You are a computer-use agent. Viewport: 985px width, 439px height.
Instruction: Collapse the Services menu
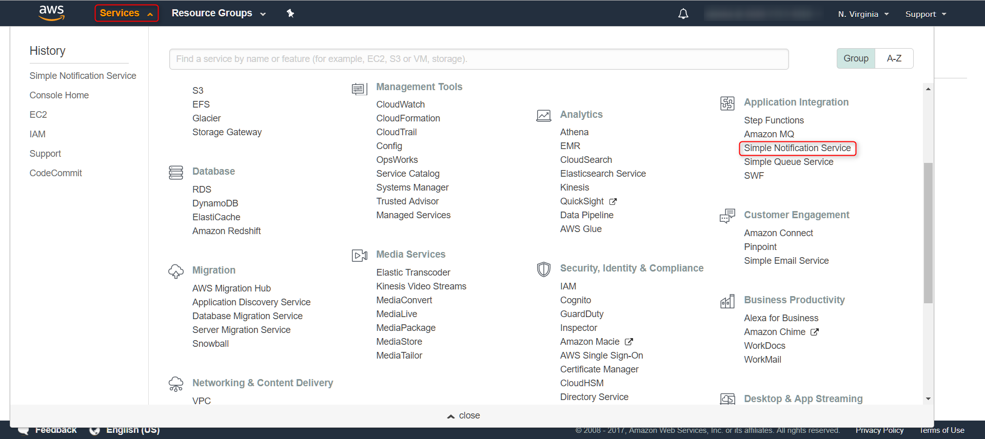[127, 13]
